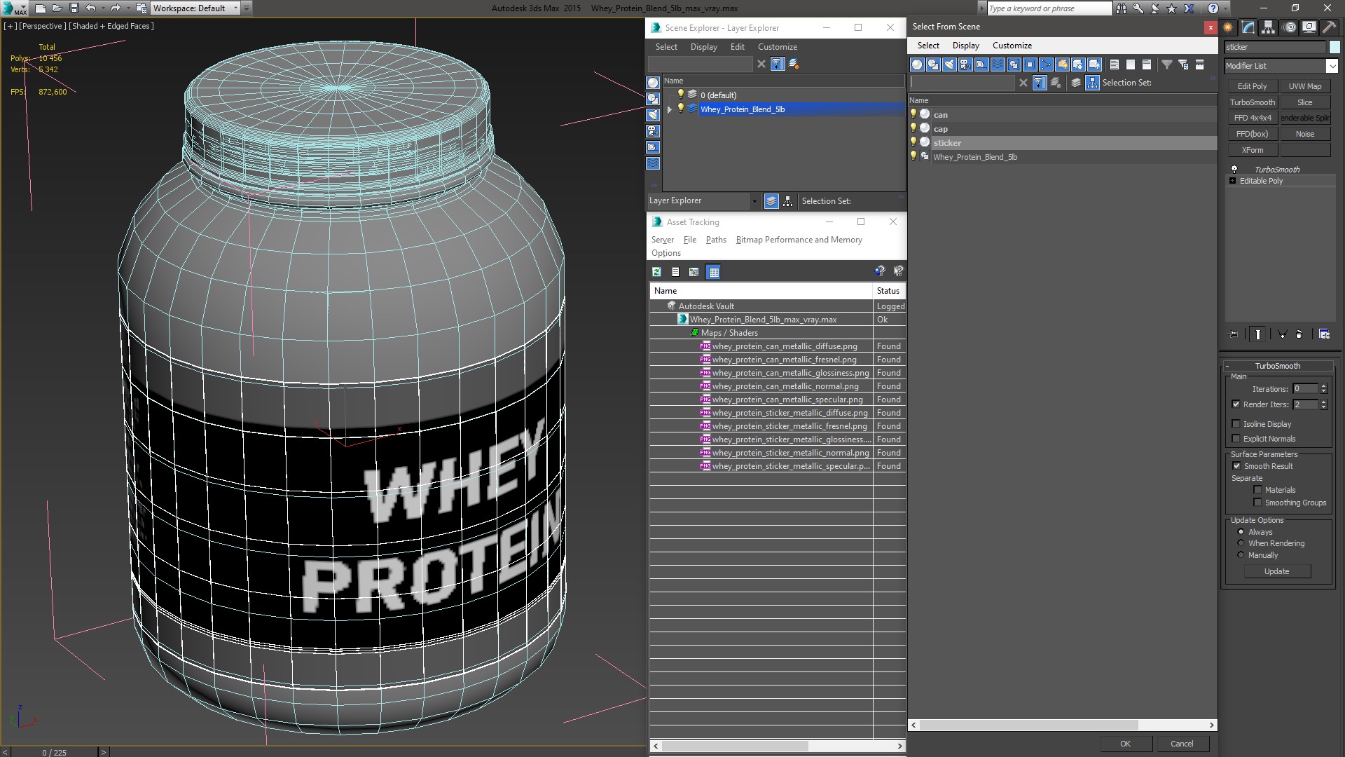The image size is (1345, 757).
Task: Open the Modifier List dropdown
Action: 1332,66
